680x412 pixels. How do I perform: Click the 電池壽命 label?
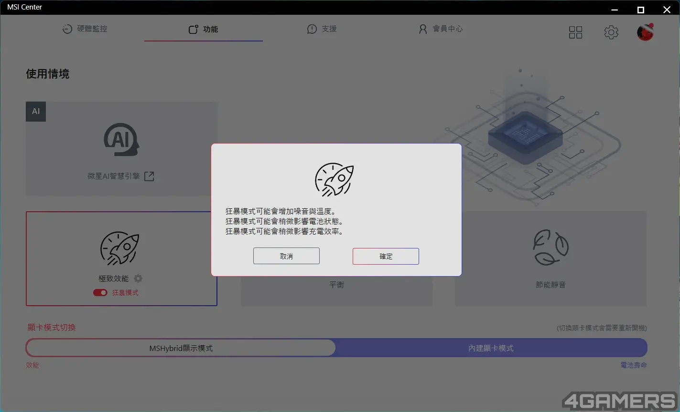(634, 365)
